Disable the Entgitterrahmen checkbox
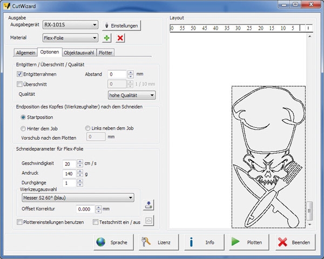This screenshot has width=324, height=259. click(x=20, y=74)
